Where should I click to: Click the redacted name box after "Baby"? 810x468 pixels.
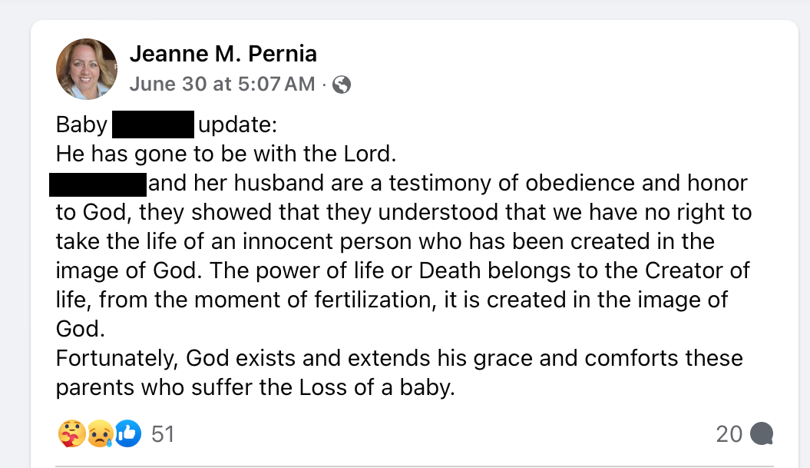[x=153, y=124]
